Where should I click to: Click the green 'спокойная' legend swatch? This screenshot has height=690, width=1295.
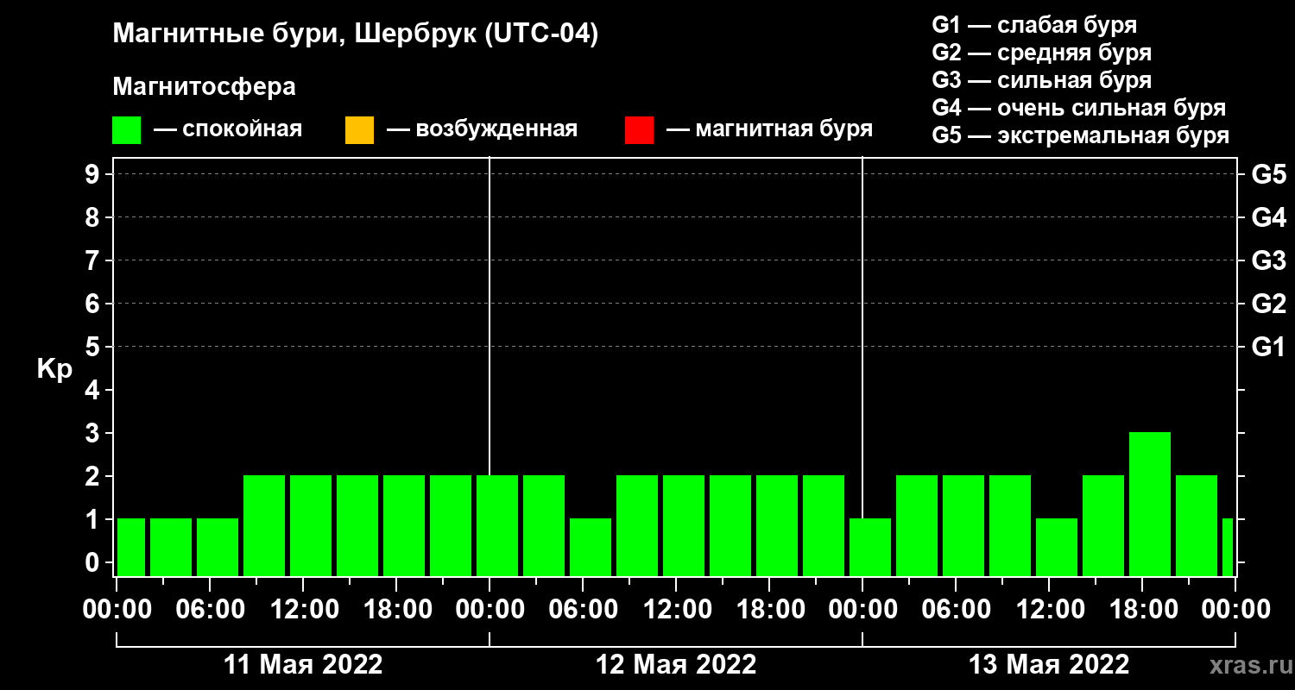[126, 130]
